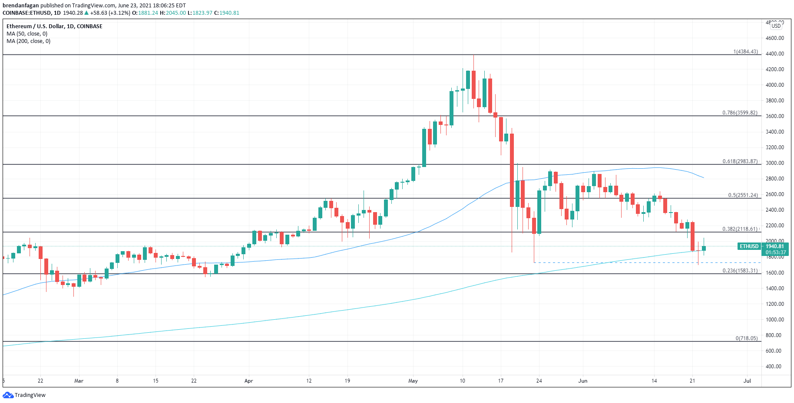The width and height of the screenshot is (794, 403).
Task: Select the 1(4384.43) Fibonacci level label
Action: coord(745,52)
